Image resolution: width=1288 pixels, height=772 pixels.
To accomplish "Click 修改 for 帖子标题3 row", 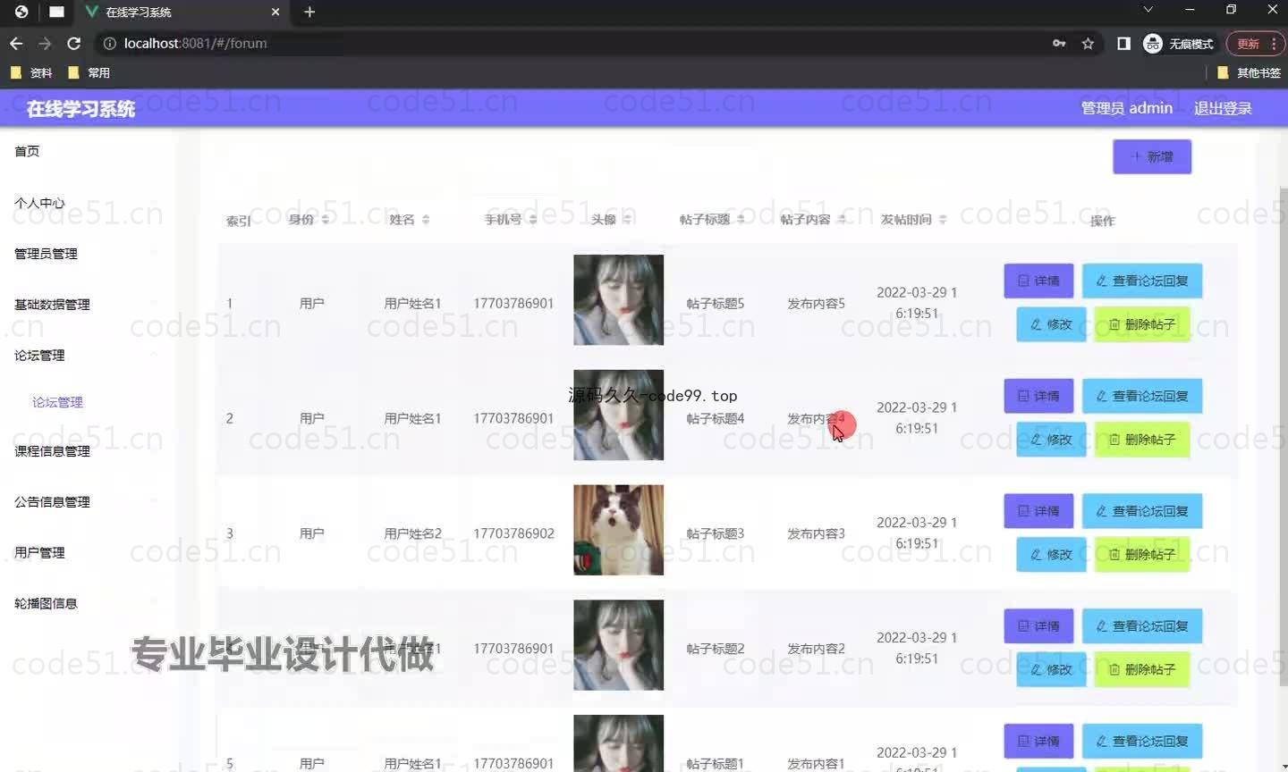I will 1051,555.
